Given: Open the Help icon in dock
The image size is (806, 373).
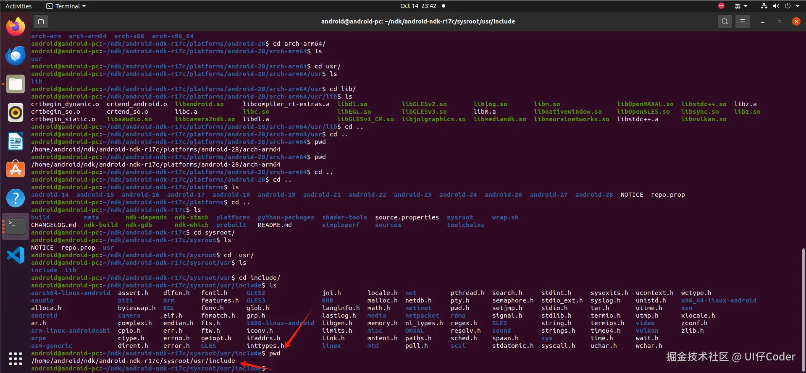Looking at the screenshot, I should [x=16, y=198].
